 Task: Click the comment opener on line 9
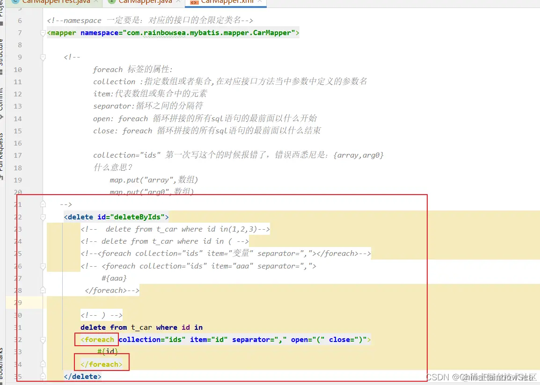pos(72,57)
